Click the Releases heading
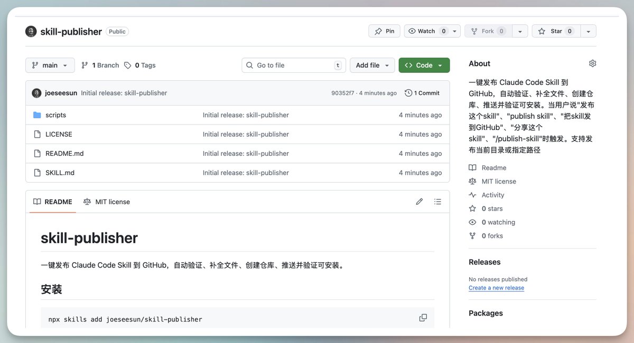Image resolution: width=634 pixels, height=343 pixels. [x=484, y=262]
